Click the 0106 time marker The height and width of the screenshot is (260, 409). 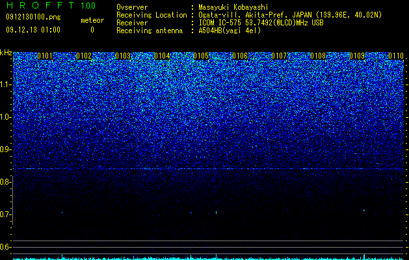(240, 56)
